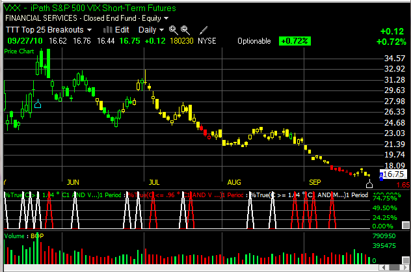Click the SEP month label
The image size is (411, 272).
pyautogui.click(x=315, y=182)
